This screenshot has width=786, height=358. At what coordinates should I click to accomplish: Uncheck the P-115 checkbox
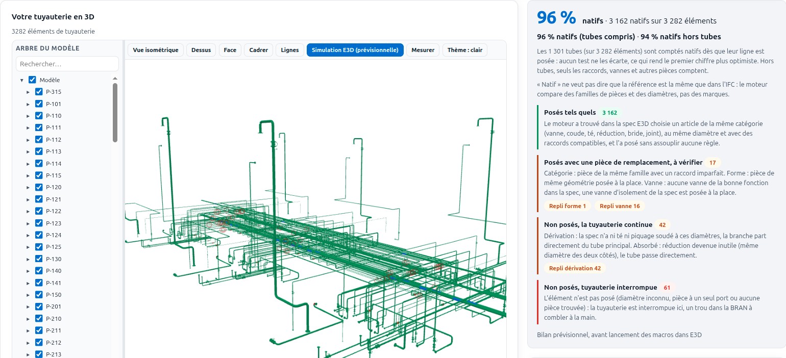tap(39, 175)
